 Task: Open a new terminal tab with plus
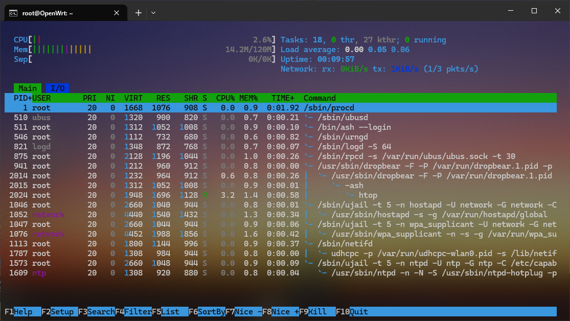(138, 13)
